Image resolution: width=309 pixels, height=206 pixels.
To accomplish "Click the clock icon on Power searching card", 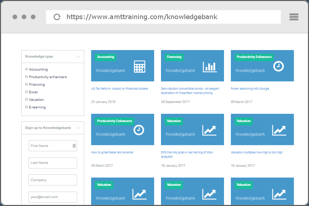I will tap(278, 66).
